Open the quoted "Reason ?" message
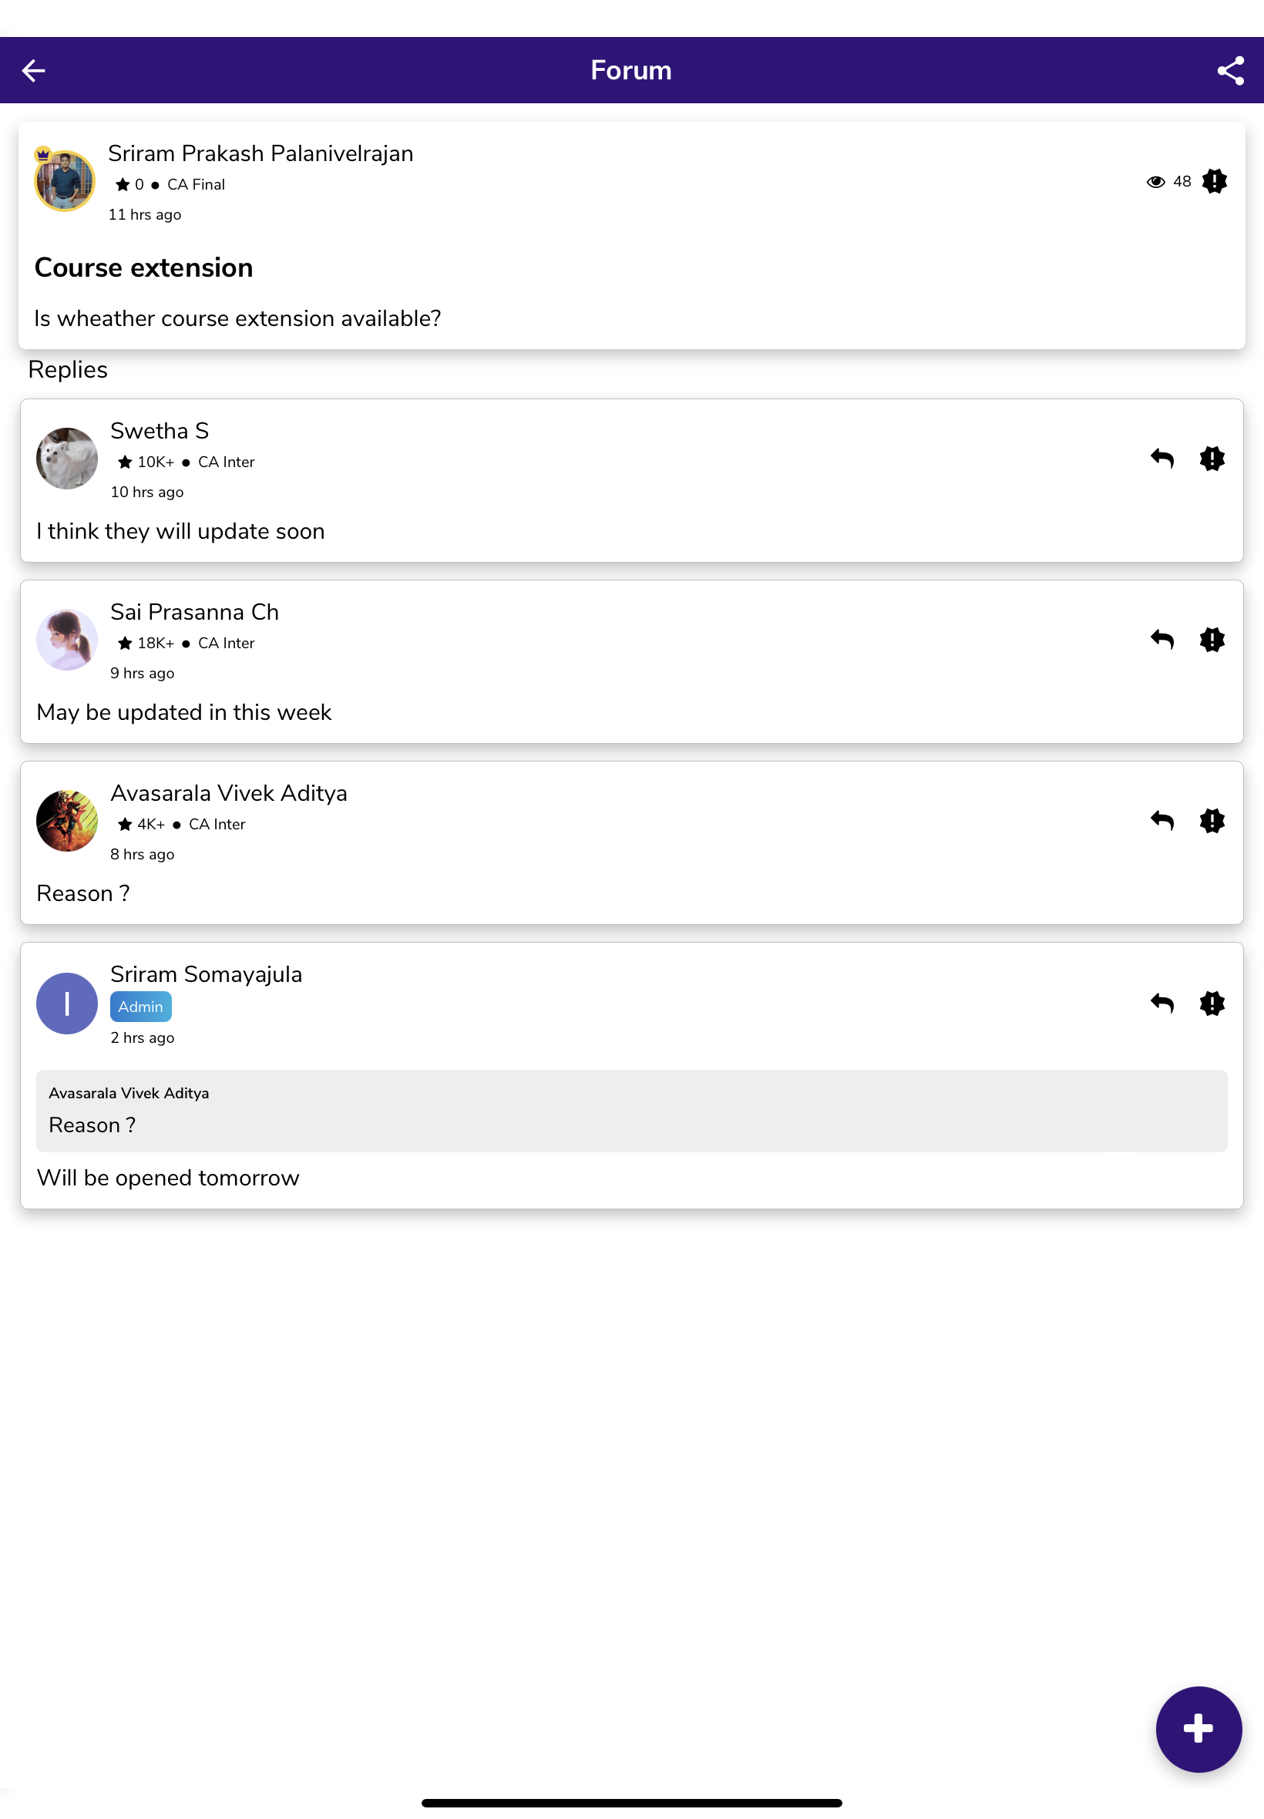This screenshot has height=1819, width=1264. (x=631, y=1110)
